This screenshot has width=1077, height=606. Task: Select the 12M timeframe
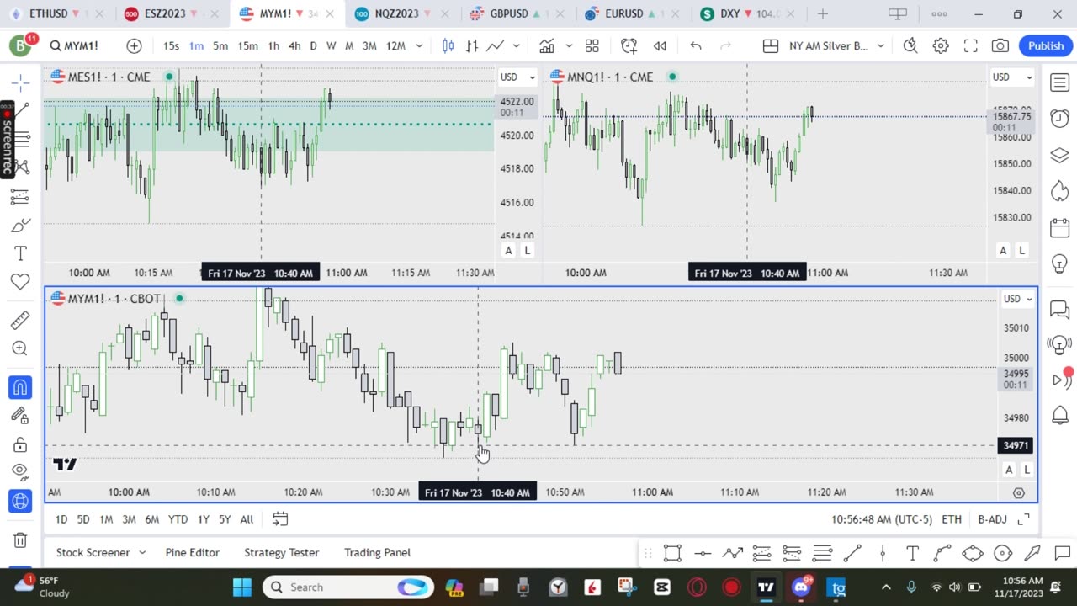click(395, 46)
